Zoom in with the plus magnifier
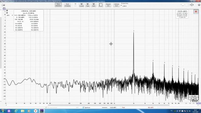The height and width of the screenshot is (113, 201). pyautogui.click(x=7, y=11)
